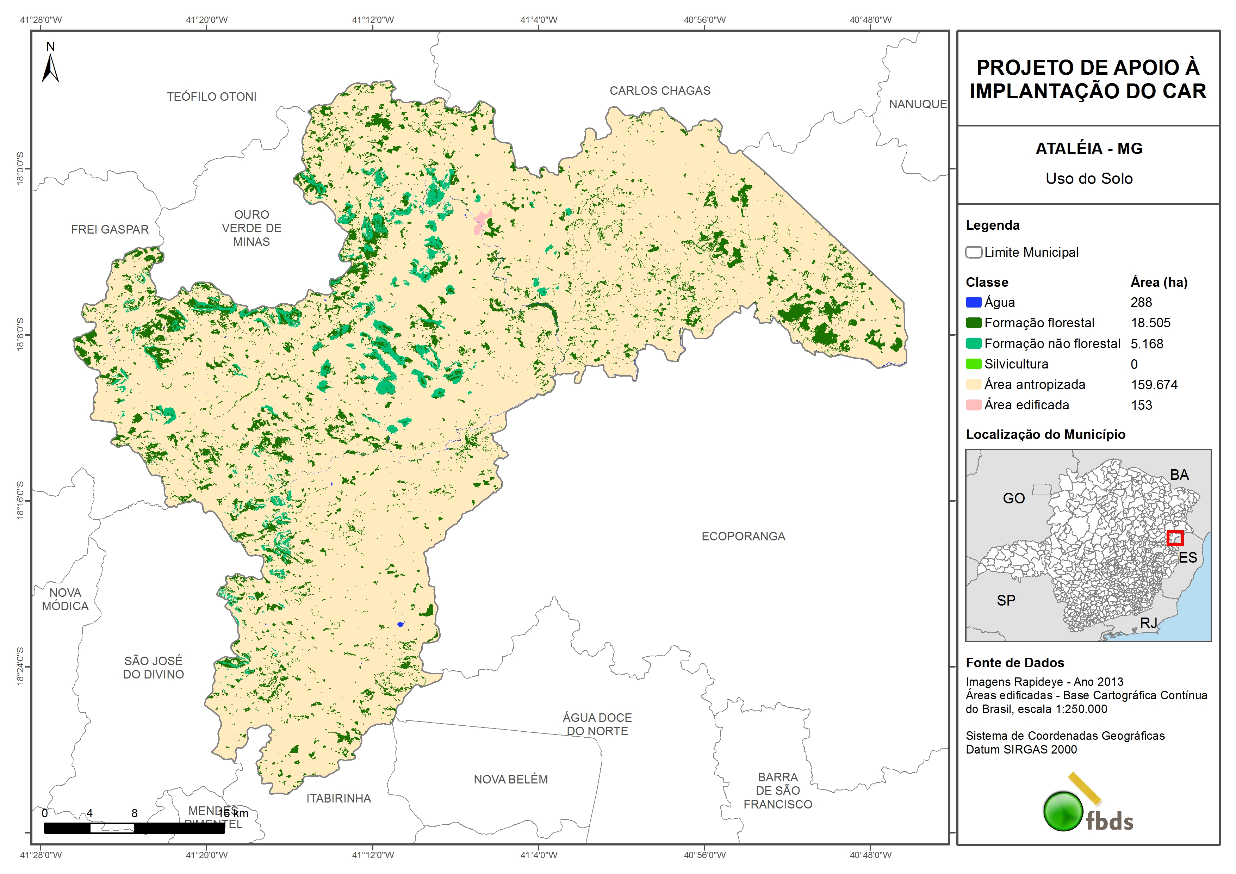
Task: Click the Formação não florestal teal swatch
Action: (x=973, y=343)
